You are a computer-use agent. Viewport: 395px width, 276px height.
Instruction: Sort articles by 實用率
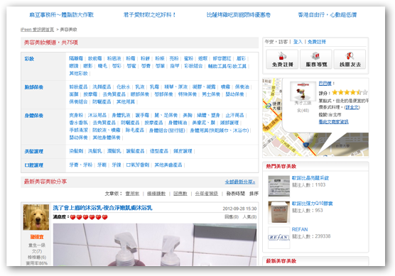[x=132, y=194]
